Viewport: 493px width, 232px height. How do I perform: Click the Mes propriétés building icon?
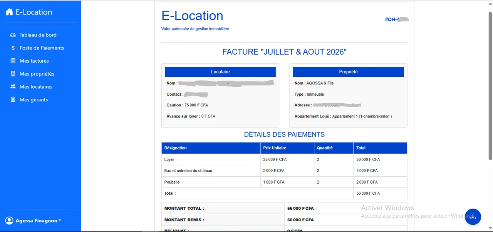[13, 74]
